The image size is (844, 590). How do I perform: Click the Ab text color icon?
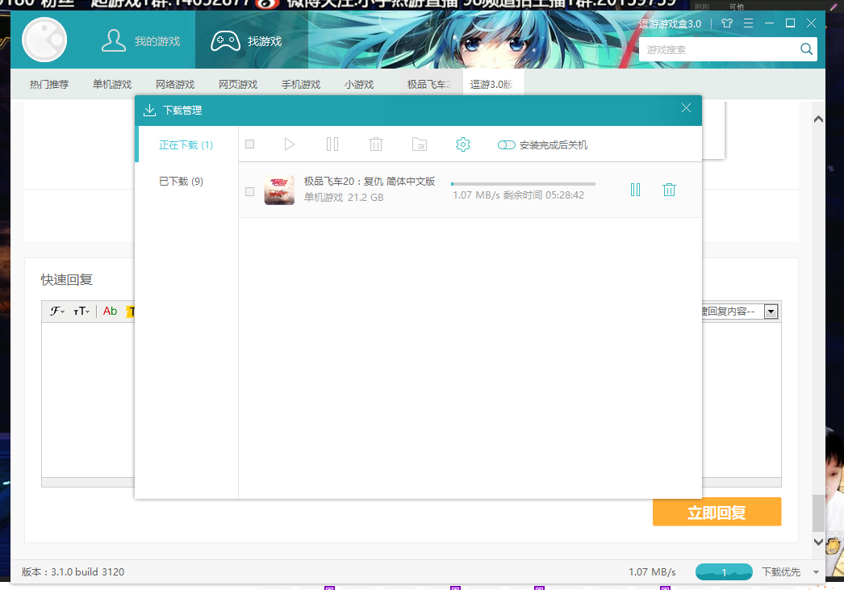coord(110,312)
